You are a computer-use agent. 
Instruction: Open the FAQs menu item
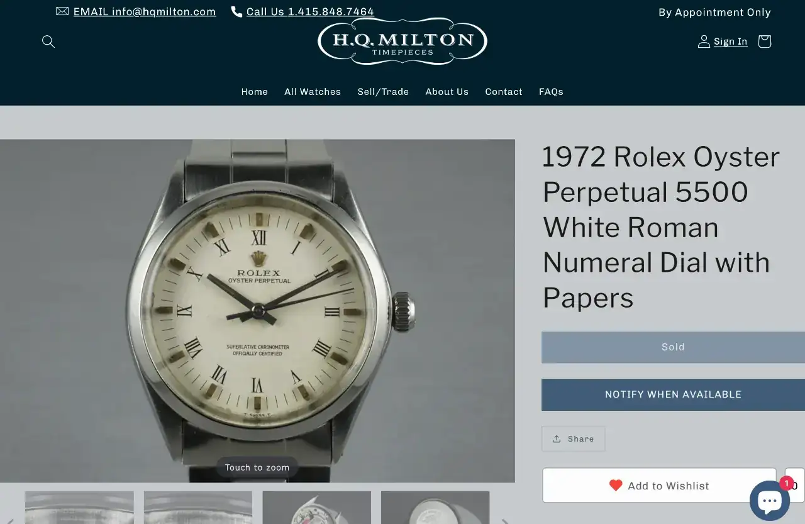(x=551, y=92)
